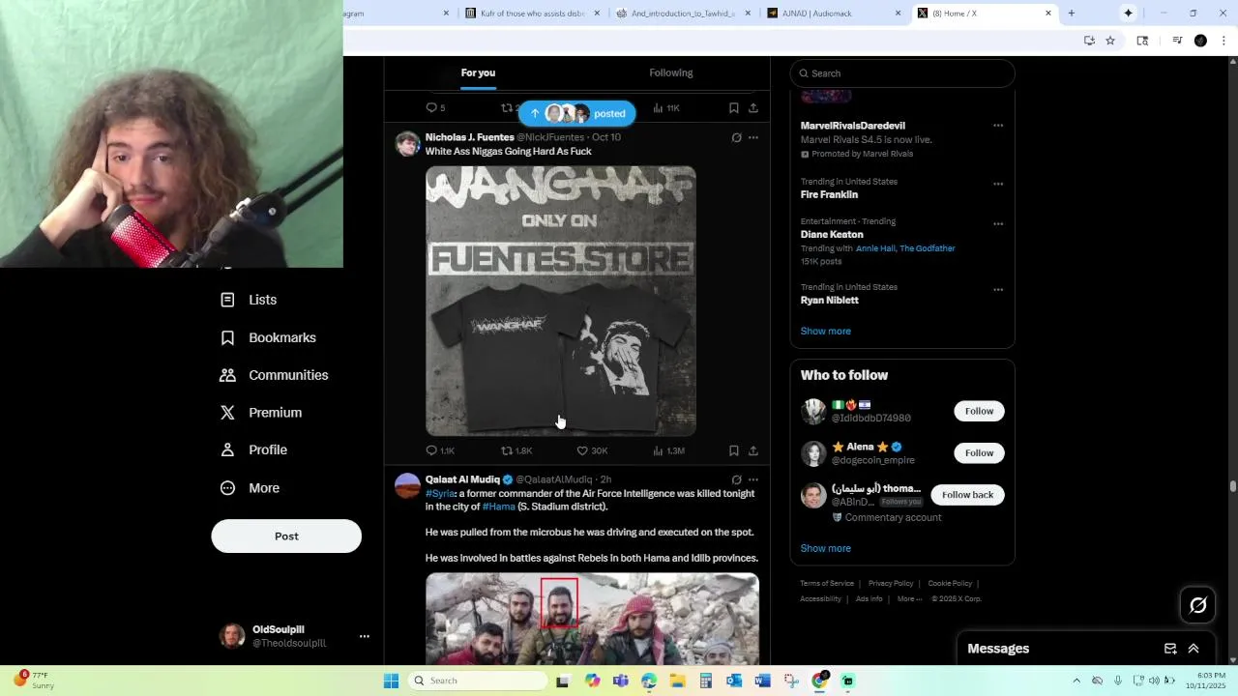The width and height of the screenshot is (1238, 696).
Task: Click The Godfather trending link
Action: coord(928,248)
